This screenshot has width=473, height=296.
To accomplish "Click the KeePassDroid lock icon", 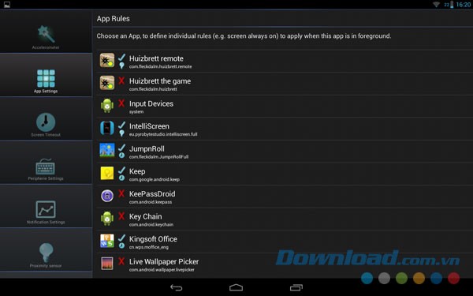I will (x=107, y=196).
